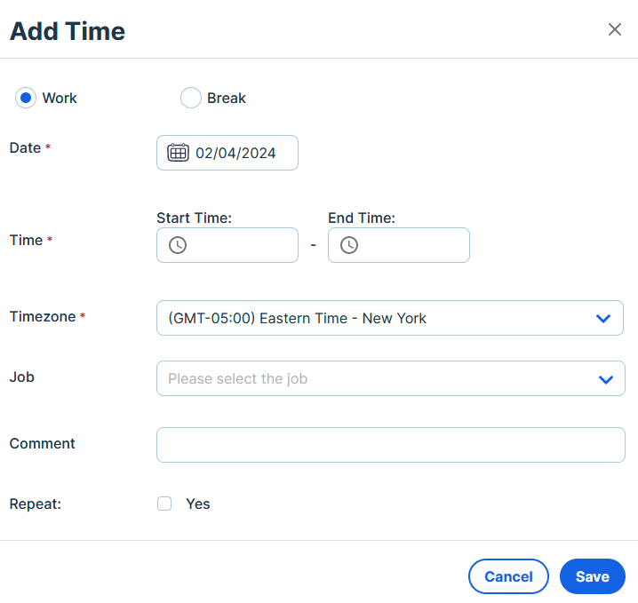Click the Save button
The image size is (638, 603).
point(593,576)
